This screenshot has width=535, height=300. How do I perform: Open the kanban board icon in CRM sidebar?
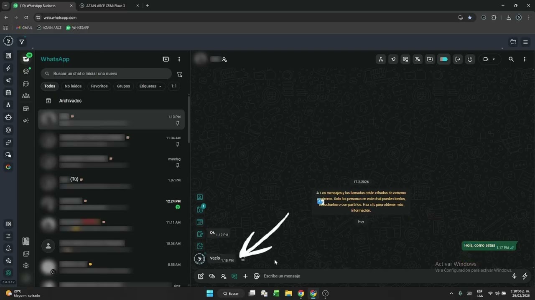pos(8,55)
